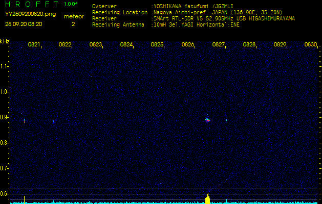Image resolution: width=322 pixels, height=204 pixels.
Task: Select the 1.1 frequency axis label
Action: click(x=5, y=66)
